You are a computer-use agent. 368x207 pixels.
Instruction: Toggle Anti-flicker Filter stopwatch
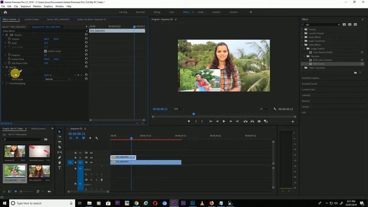pyautogui.click(x=9, y=63)
